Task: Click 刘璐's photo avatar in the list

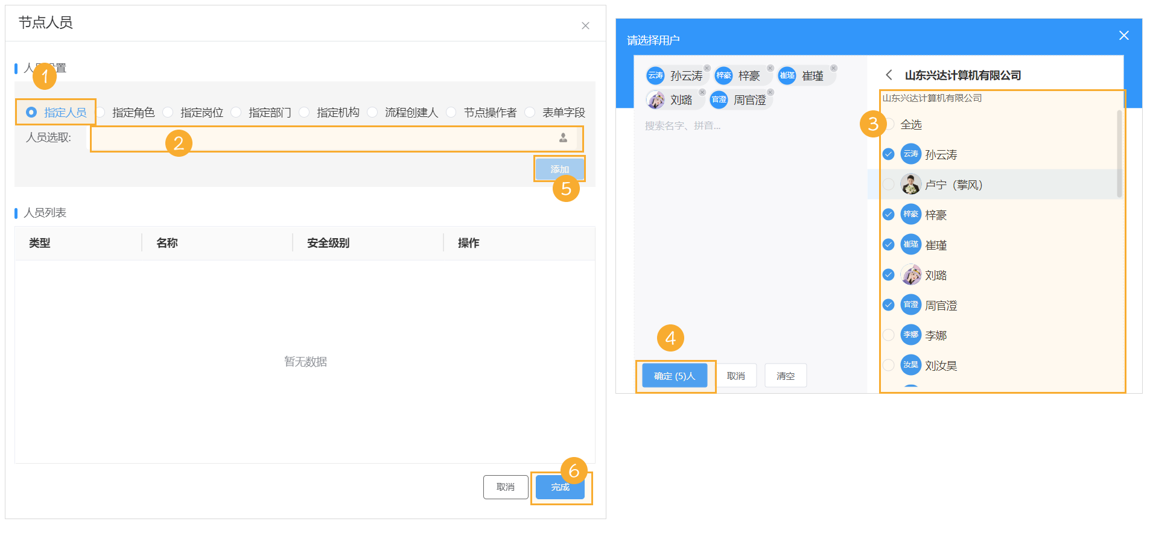Action: [x=911, y=275]
